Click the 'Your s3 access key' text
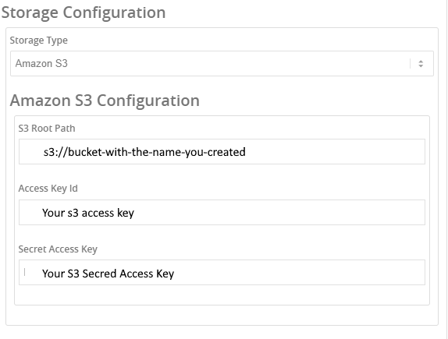Screen dimensions: 448x339 pos(88,213)
